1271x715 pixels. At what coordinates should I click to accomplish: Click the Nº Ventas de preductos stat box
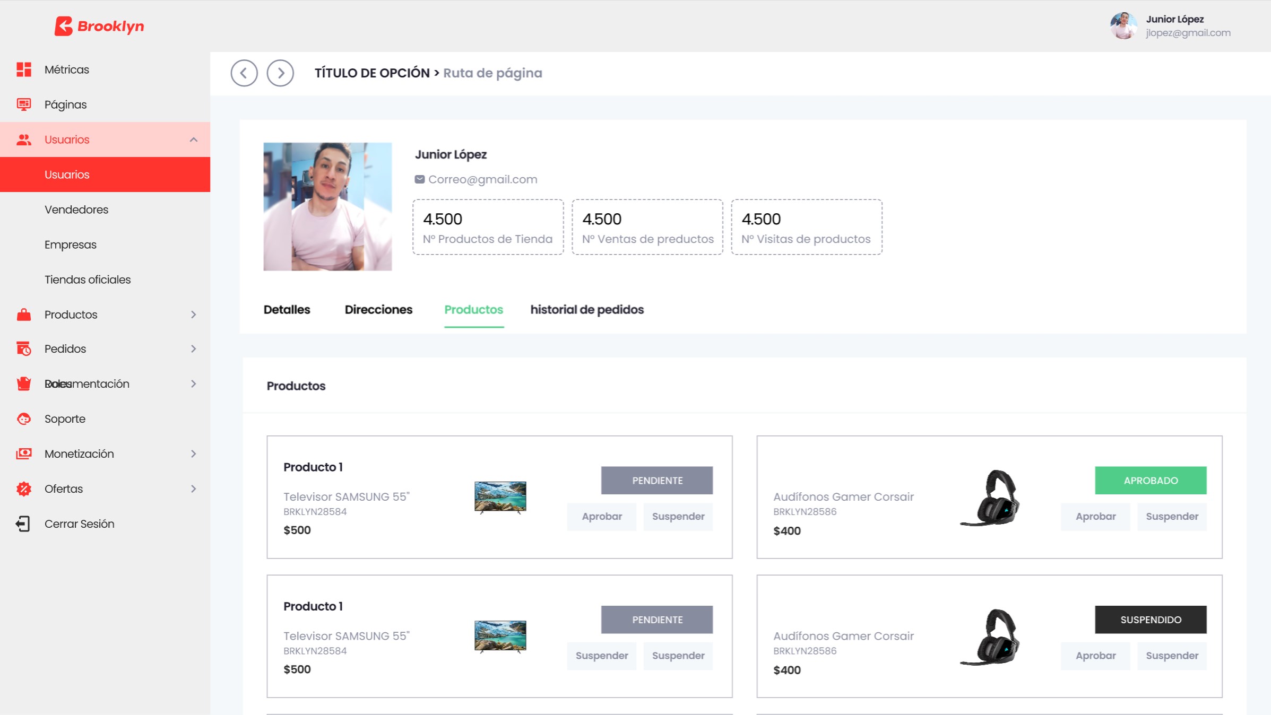pyautogui.click(x=647, y=227)
